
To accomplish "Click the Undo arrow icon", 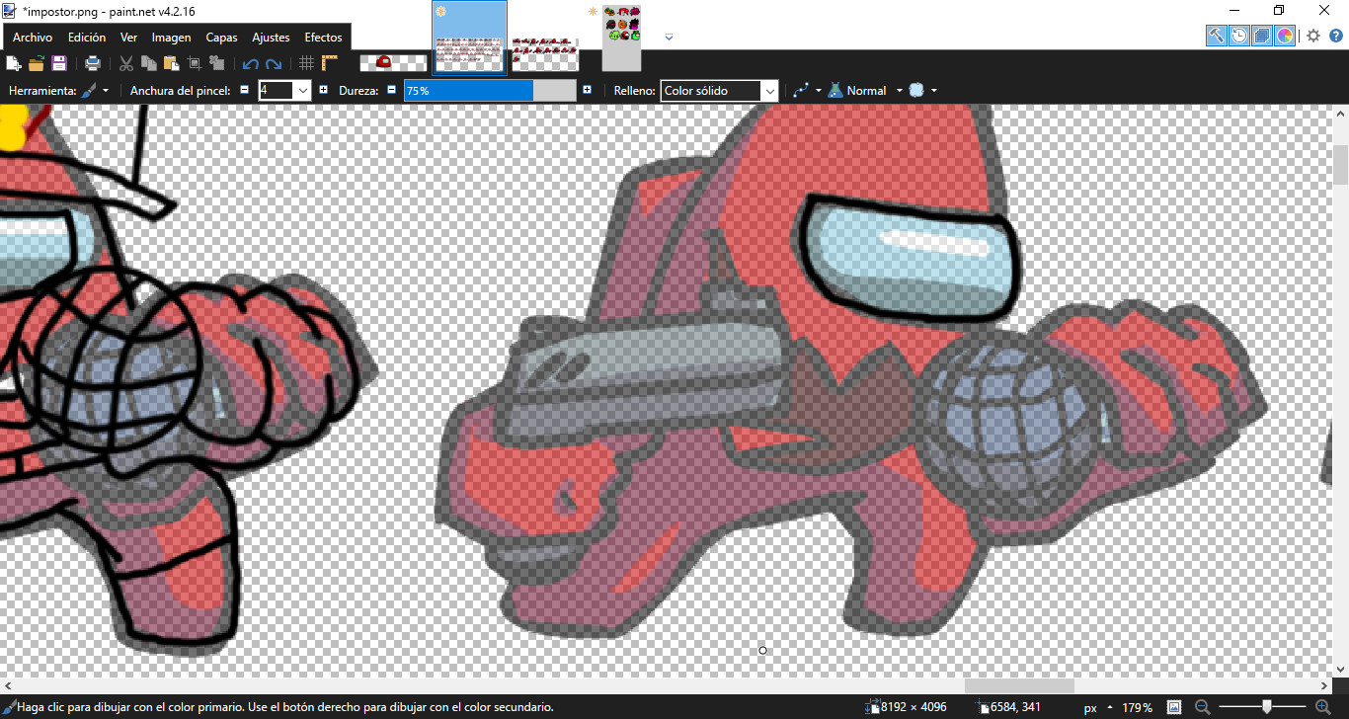I will coord(250,64).
